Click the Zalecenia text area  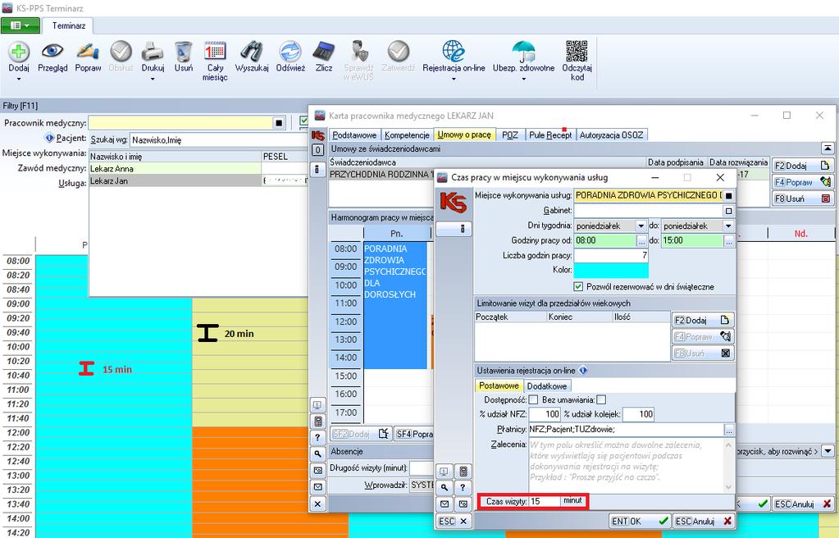click(x=626, y=464)
